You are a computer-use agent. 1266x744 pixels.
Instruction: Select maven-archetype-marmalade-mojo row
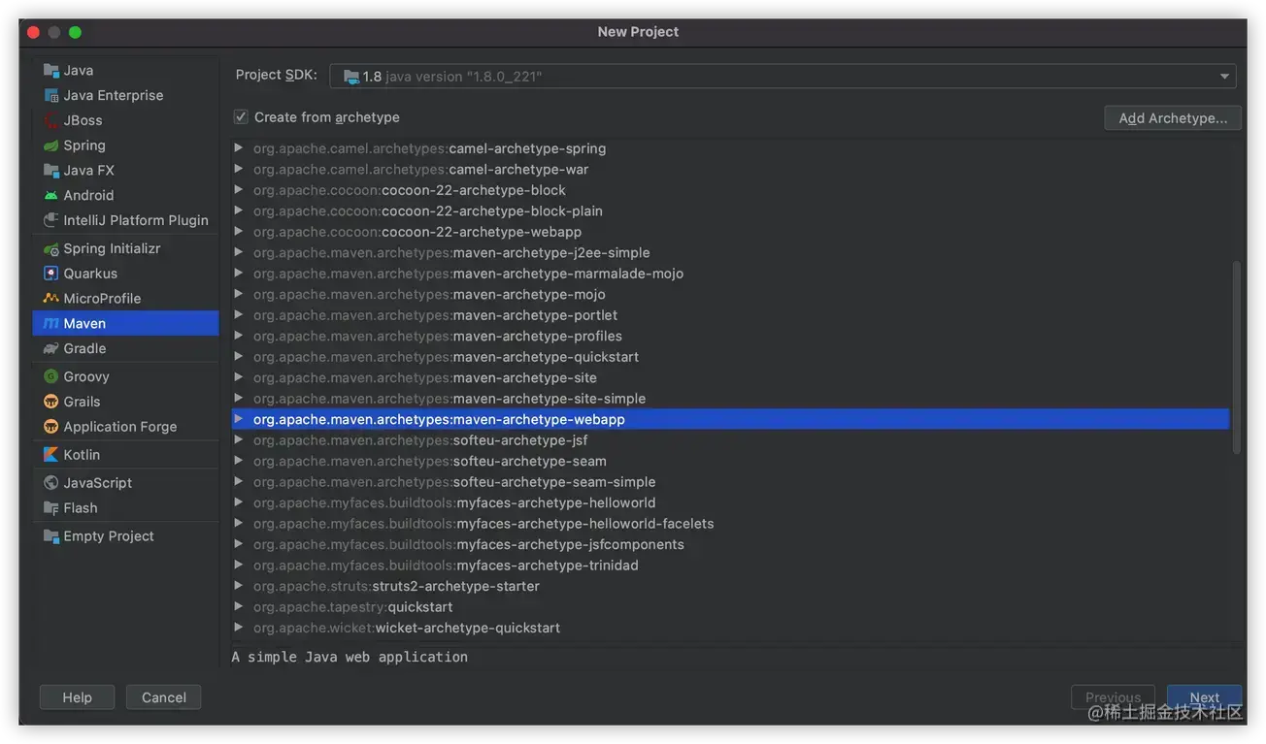pyautogui.click(x=730, y=274)
